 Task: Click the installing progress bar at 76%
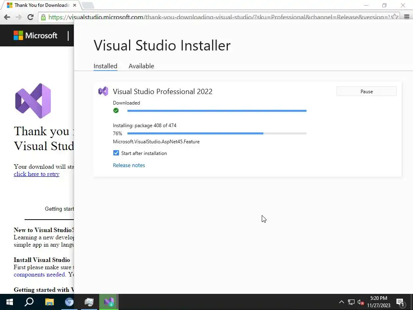217,133
